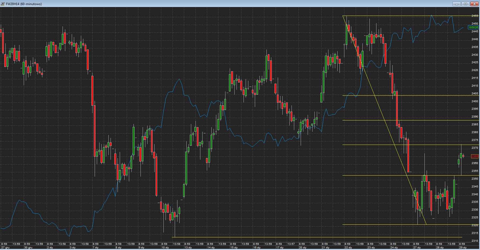Click the 2310 price axis label
This screenshot has width=480, height=250.
(475, 241)
